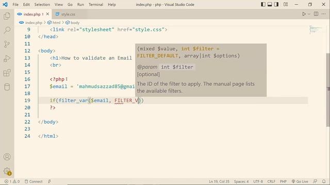Open More Actions ellipsis in editor

[324, 14]
